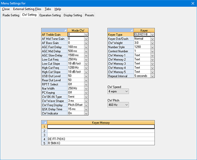Open Number Style dropdown

point(152,47)
